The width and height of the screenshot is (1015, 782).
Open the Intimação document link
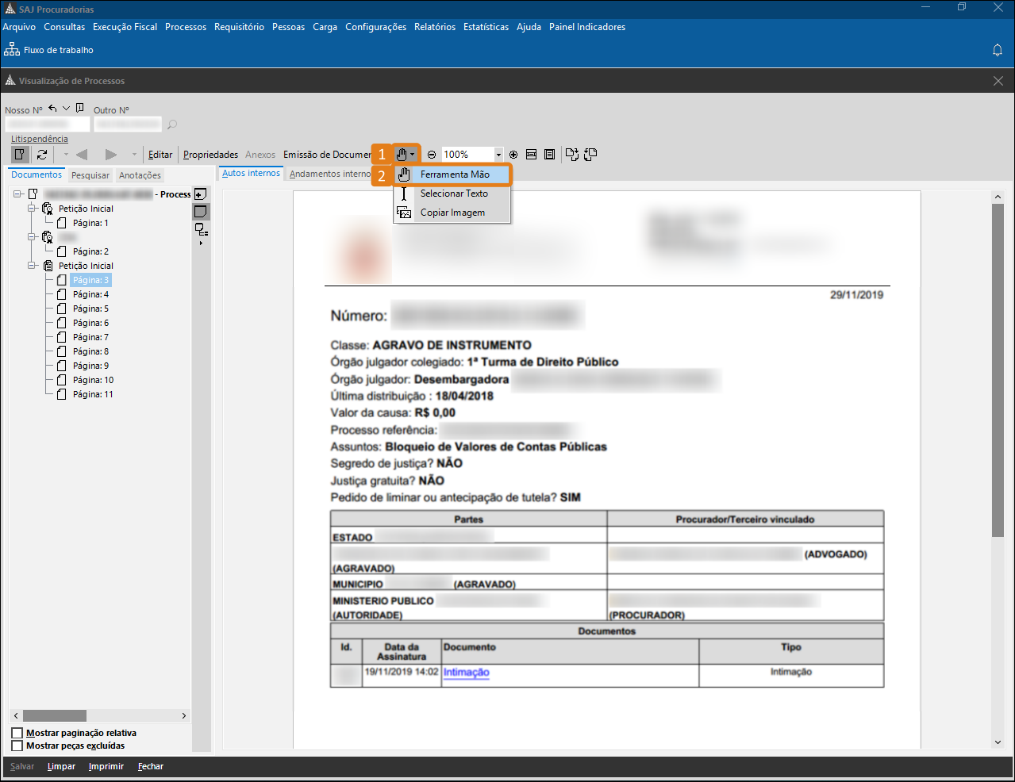pos(466,673)
